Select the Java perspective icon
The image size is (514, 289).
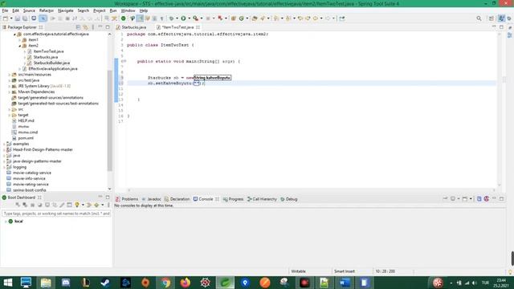[x=501, y=18]
